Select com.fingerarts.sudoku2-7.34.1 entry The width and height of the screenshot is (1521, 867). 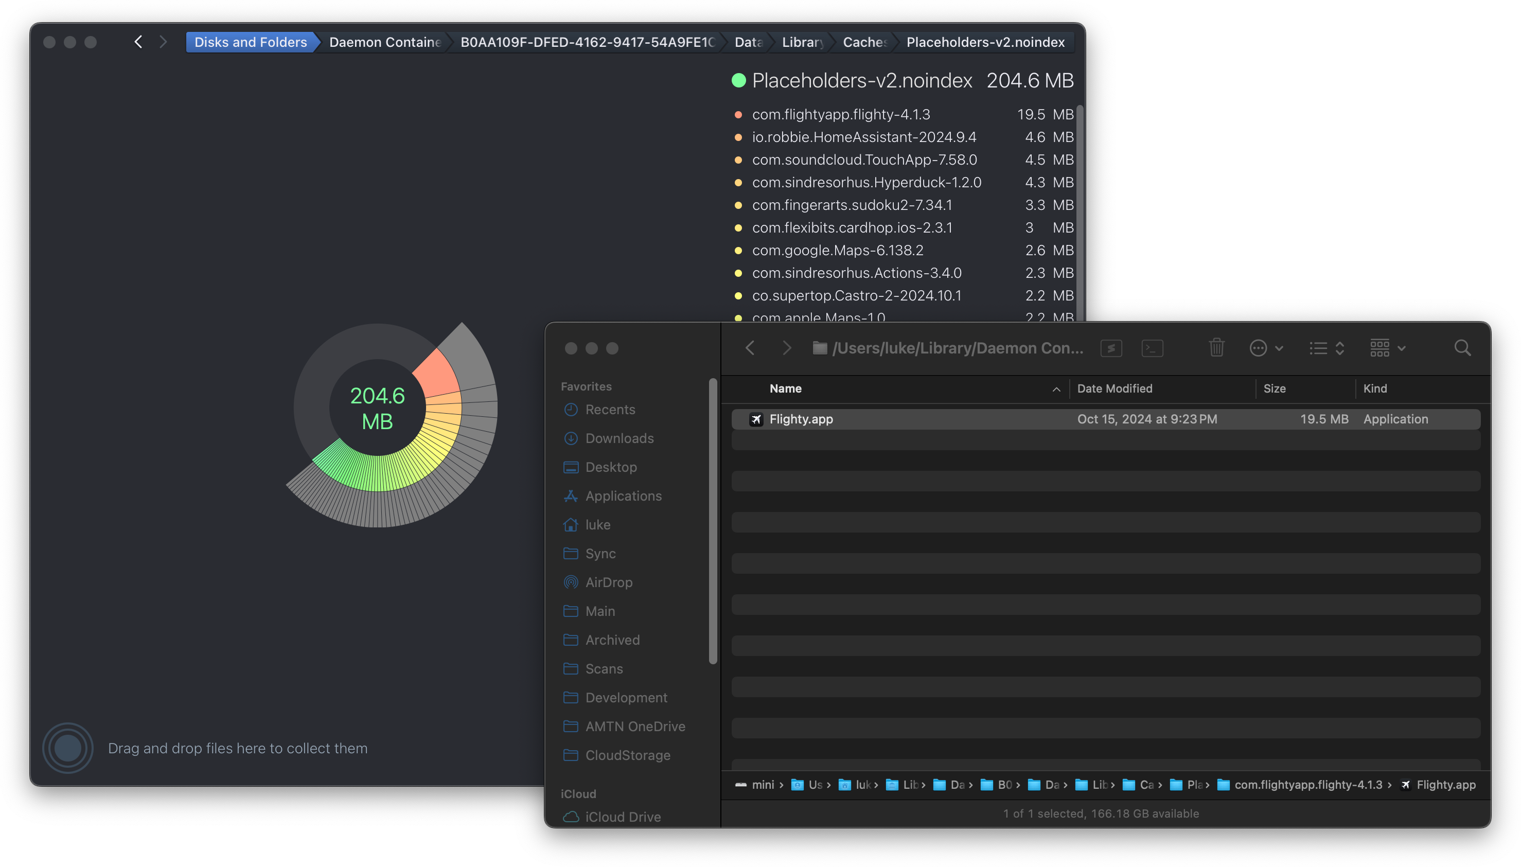point(903,205)
